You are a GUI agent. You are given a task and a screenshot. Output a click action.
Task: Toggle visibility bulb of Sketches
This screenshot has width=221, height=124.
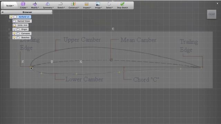click(x=14, y=38)
